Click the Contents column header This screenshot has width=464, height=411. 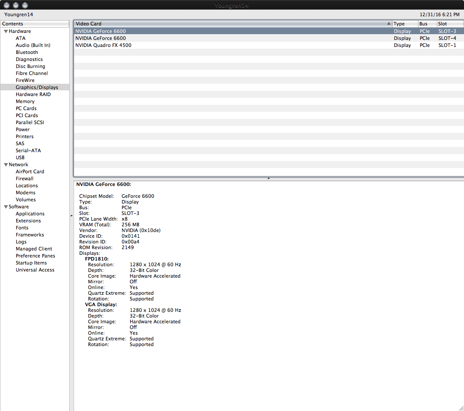pos(35,24)
